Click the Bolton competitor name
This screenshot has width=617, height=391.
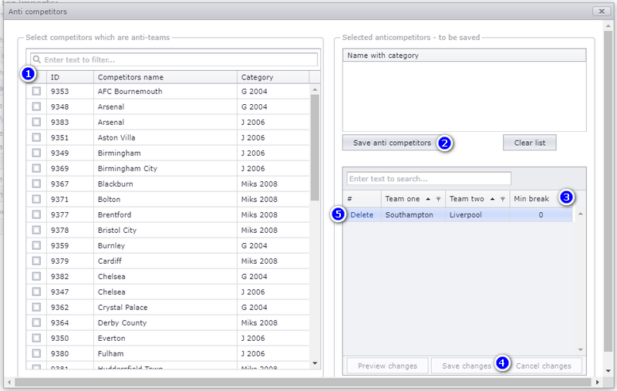109,200
